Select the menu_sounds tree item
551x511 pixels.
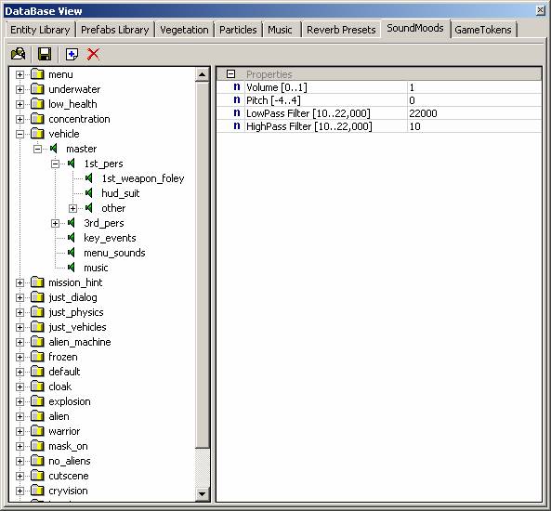[x=114, y=253]
